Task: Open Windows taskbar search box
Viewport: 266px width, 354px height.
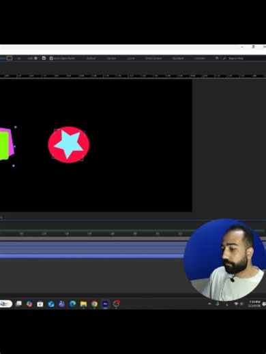Action: pos(6,304)
